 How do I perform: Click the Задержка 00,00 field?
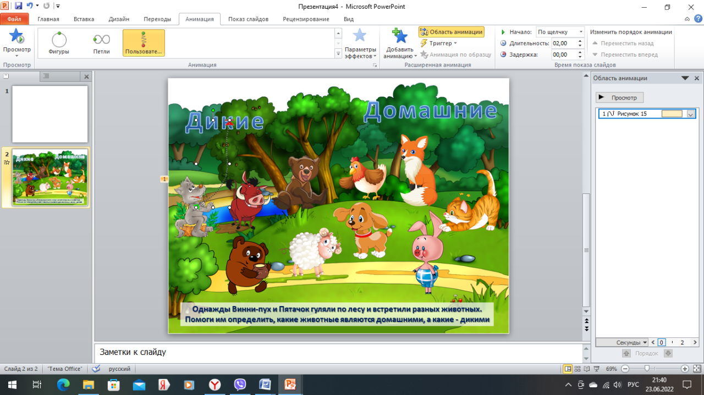(563, 54)
